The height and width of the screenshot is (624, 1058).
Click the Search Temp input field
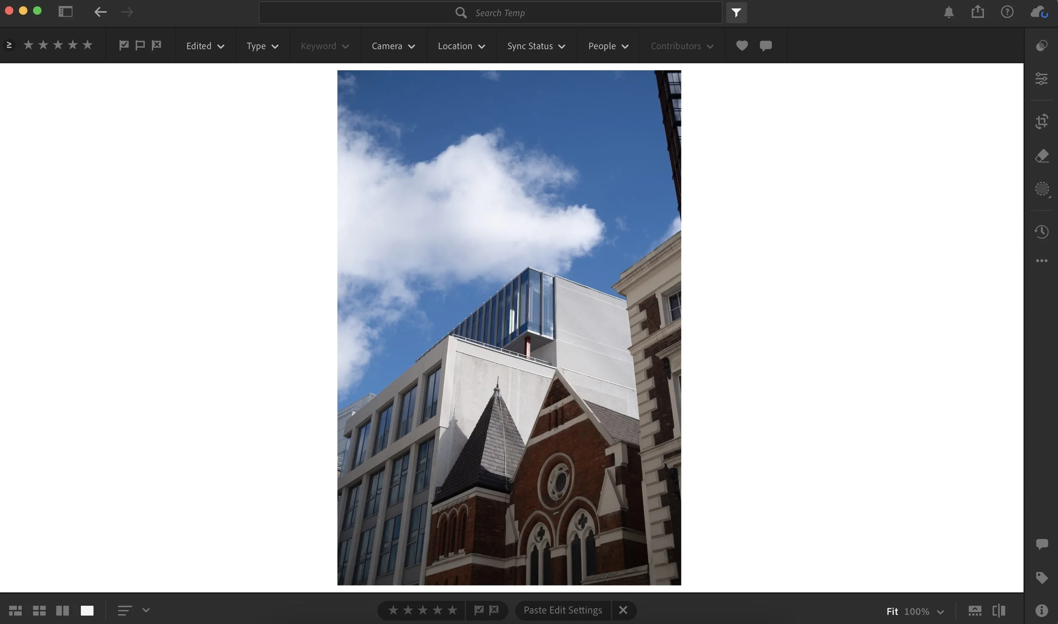click(x=499, y=13)
